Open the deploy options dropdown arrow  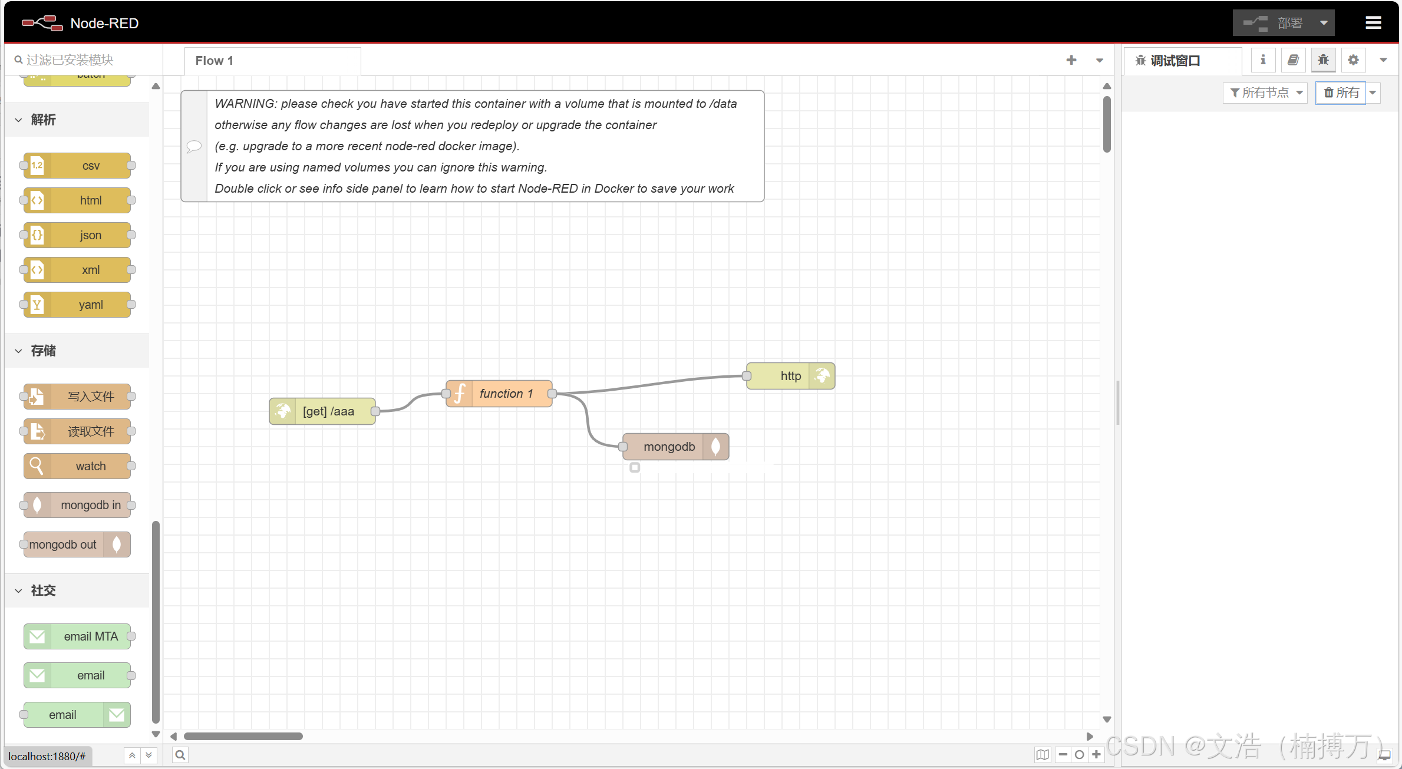point(1324,23)
